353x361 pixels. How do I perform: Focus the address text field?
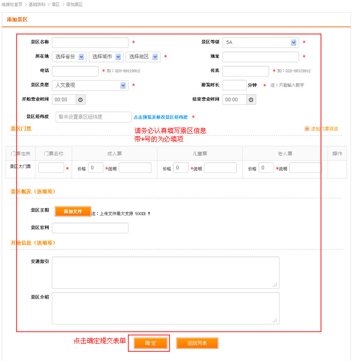pos(260,57)
